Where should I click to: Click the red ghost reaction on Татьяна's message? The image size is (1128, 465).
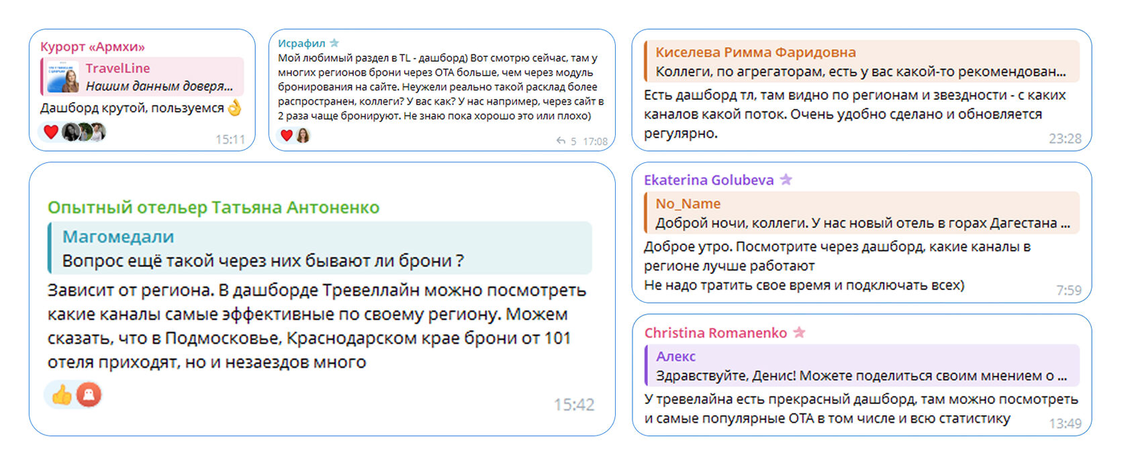tap(89, 395)
